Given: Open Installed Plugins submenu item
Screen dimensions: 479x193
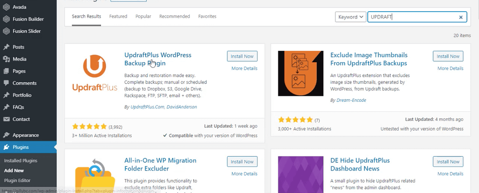Looking at the screenshot, I should pyautogui.click(x=21, y=161).
